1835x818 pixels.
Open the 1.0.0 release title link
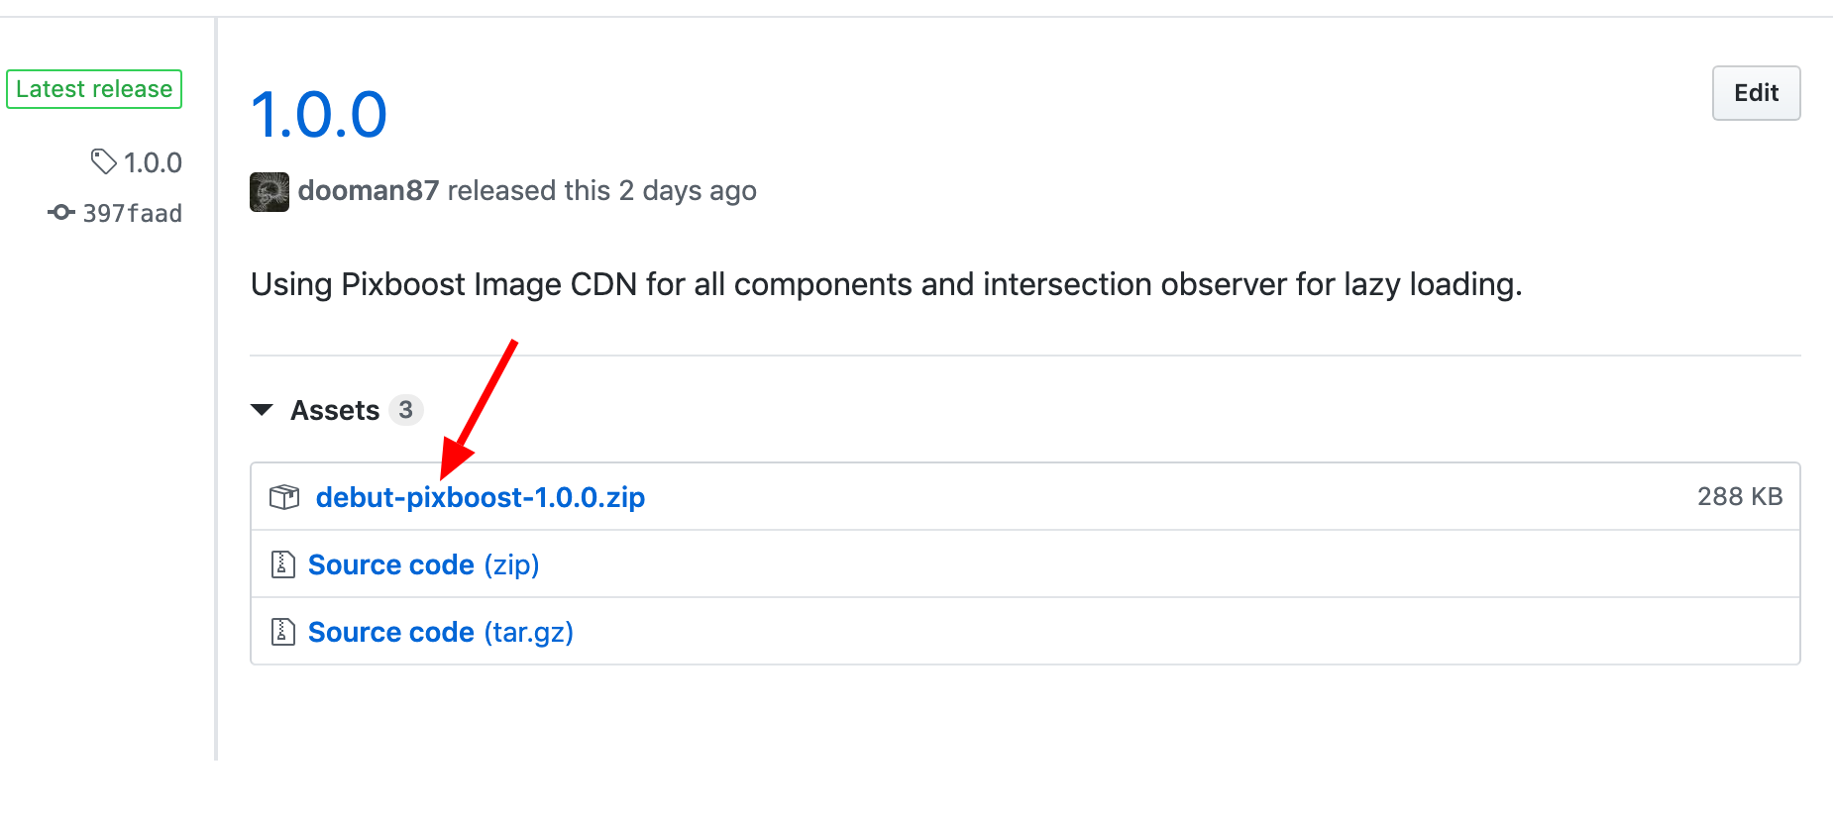[319, 114]
